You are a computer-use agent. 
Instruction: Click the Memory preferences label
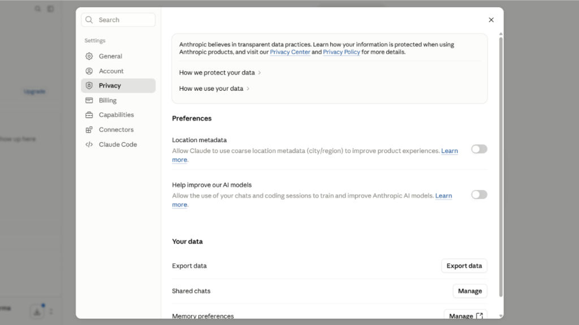pyautogui.click(x=203, y=316)
